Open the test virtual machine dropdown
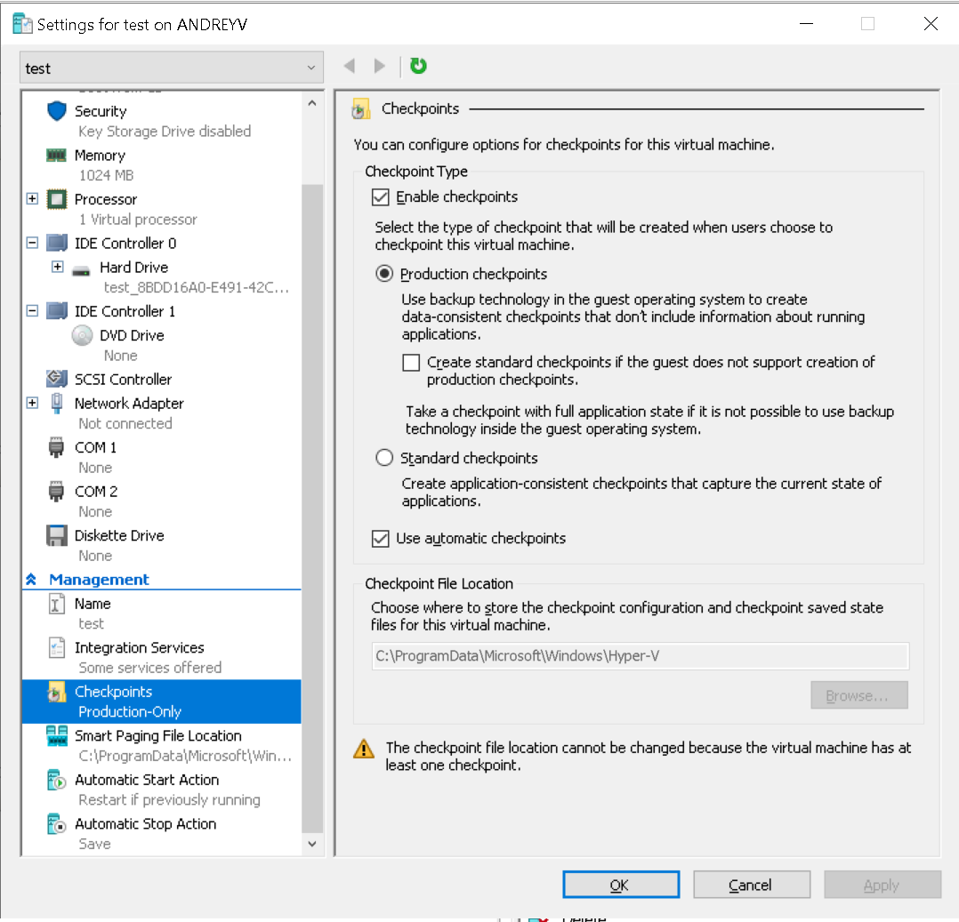 click(x=171, y=68)
